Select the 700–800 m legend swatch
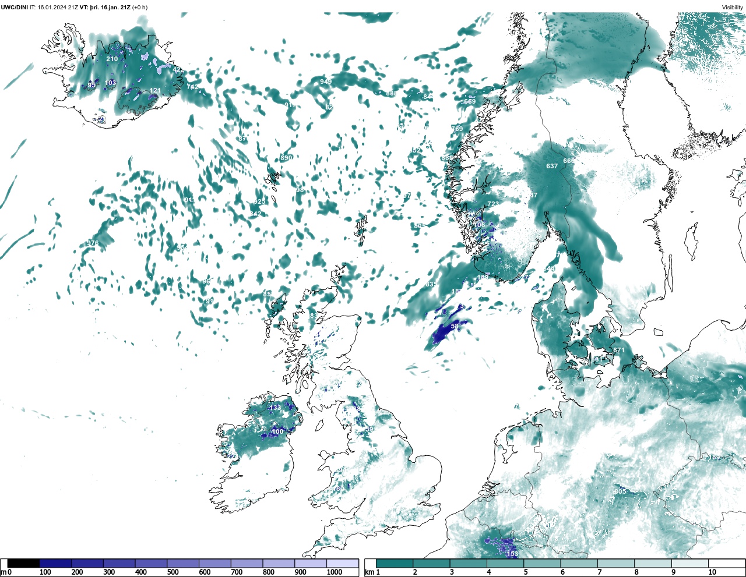The height and width of the screenshot is (577, 746). (247, 563)
